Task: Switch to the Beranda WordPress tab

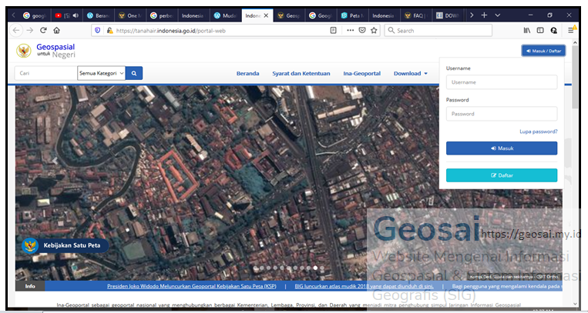Action: point(98,15)
